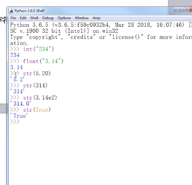Click the str(True) command line
The width and height of the screenshot is (192, 185).
click(x=30, y=110)
